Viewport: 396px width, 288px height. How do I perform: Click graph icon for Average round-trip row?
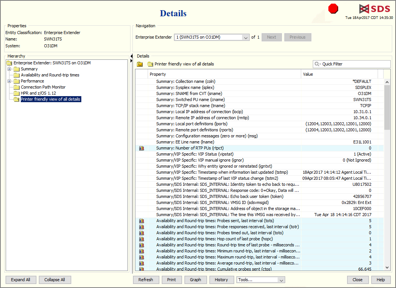coord(141,263)
